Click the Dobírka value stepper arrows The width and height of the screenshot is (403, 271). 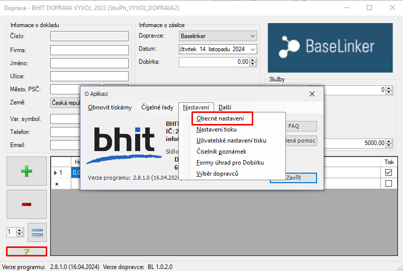[x=253, y=62]
